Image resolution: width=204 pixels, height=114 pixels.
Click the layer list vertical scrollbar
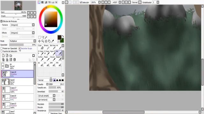click(x=35, y=75)
